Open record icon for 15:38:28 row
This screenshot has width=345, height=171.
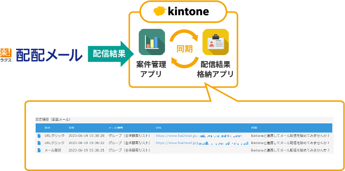tap(39, 136)
